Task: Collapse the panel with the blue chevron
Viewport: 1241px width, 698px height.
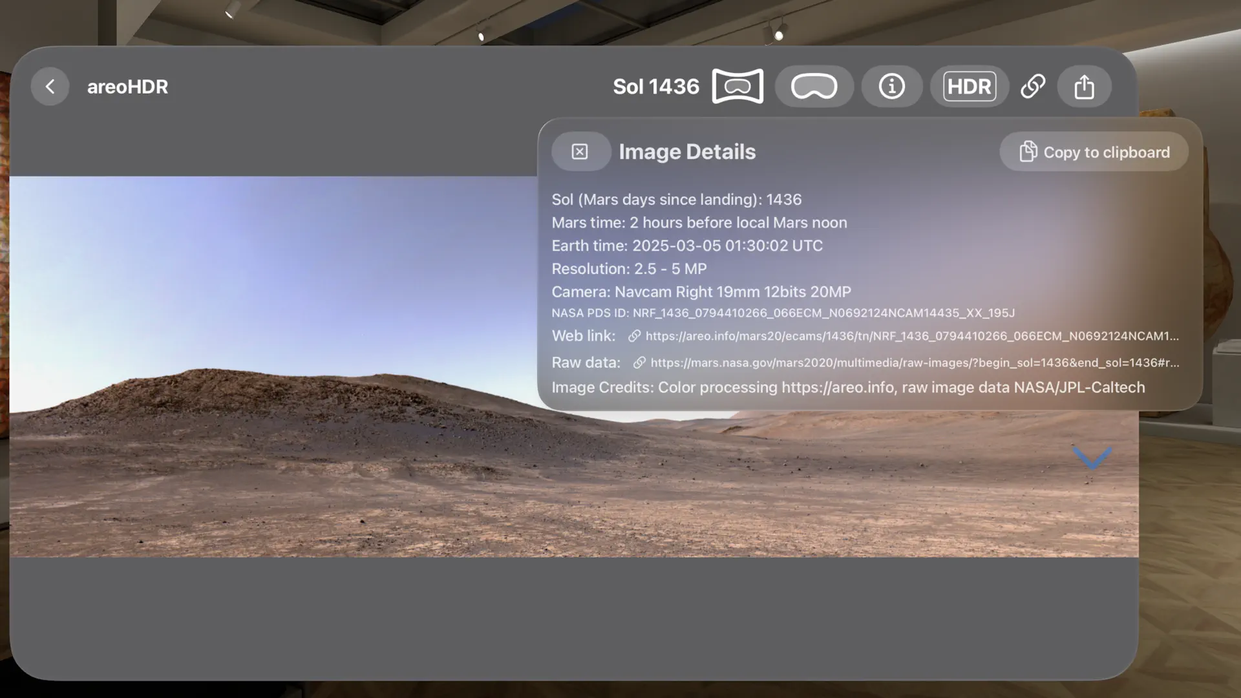Action: (x=1092, y=458)
